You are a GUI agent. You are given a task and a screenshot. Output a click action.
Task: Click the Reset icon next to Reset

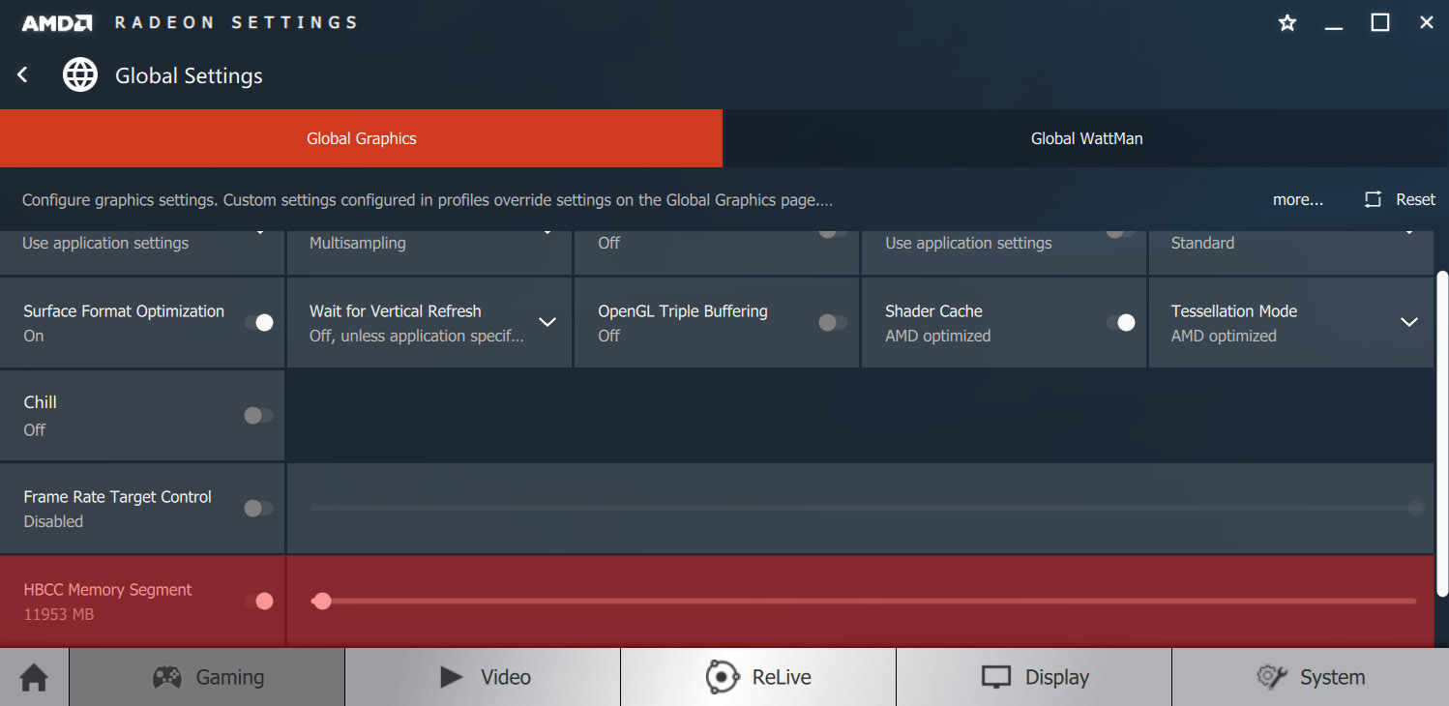1373,199
